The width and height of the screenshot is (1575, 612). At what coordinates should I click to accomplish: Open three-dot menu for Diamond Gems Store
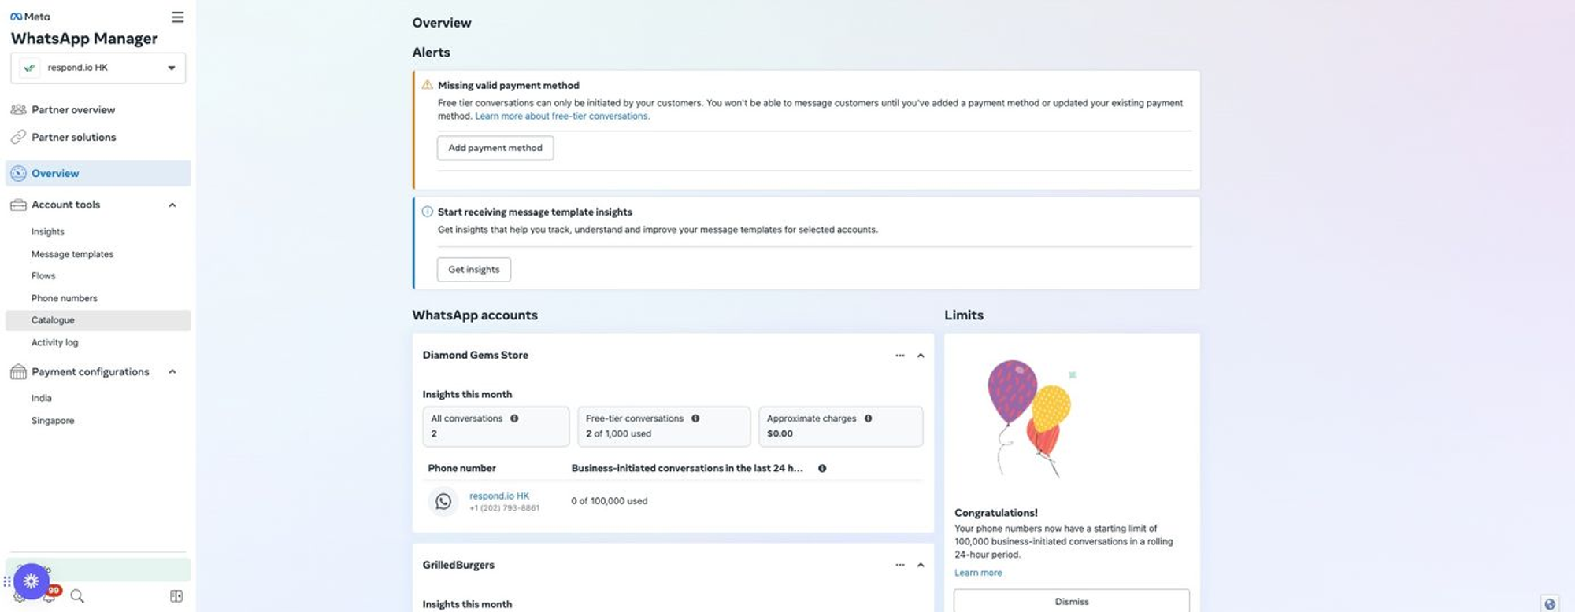(x=899, y=356)
